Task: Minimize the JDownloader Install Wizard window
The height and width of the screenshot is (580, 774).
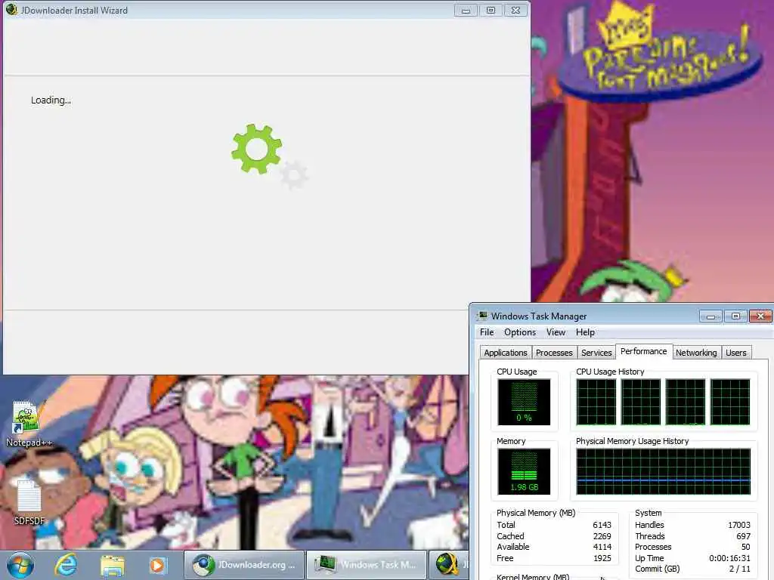Action: pyautogui.click(x=466, y=10)
